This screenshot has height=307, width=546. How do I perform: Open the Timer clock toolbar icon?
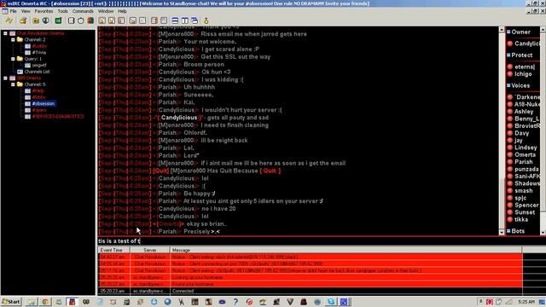point(81,20)
